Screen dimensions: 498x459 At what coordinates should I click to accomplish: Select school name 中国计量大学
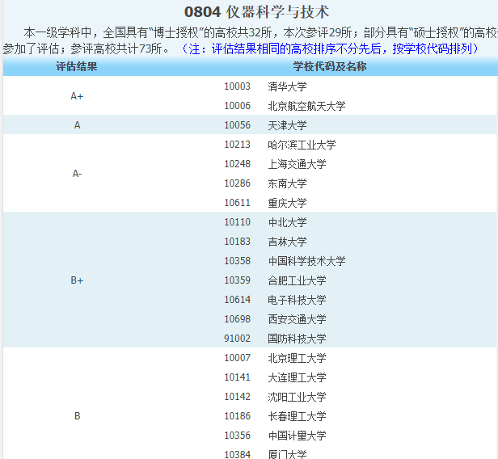pyautogui.click(x=297, y=436)
